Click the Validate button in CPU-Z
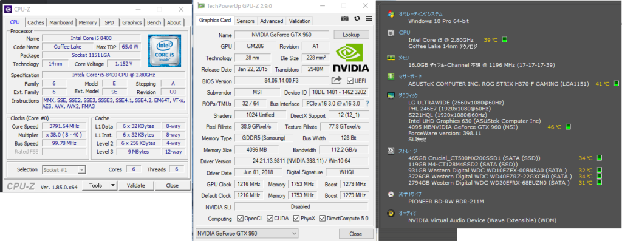The height and width of the screenshot is (241, 622). point(135,186)
